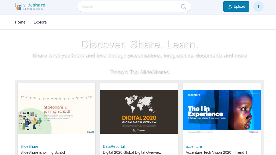Click the 'Discover. Share. Learn.' headline
The image size is (276, 155).
coord(139,44)
